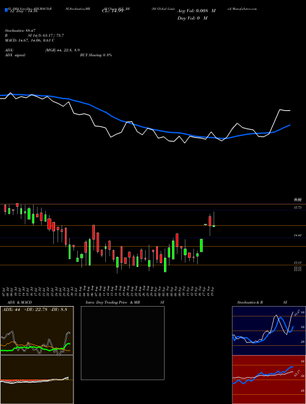
Task: Click the tall green candle of mid-September breakout
Action: pos(201,245)
